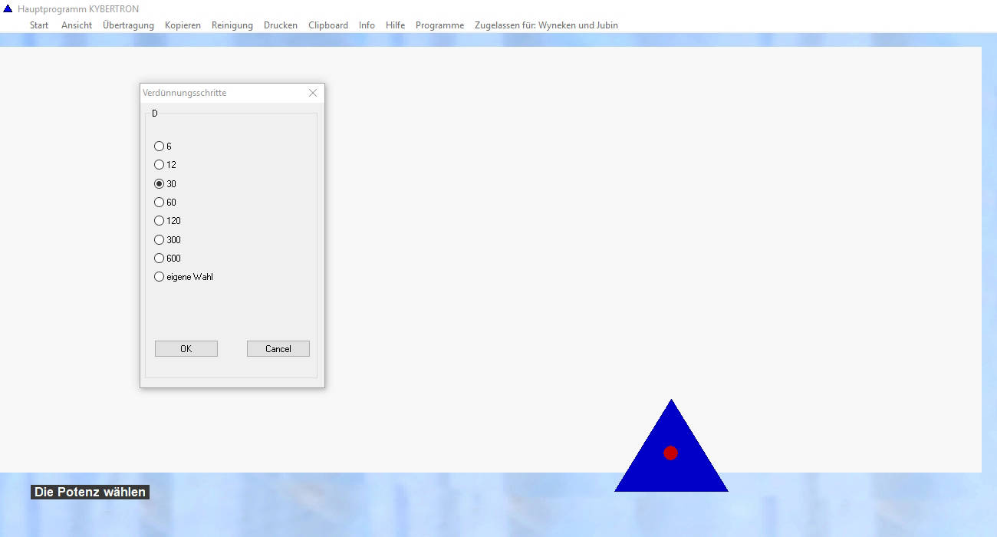The image size is (997, 537).
Task: Pick the 60 dilution step
Action: point(160,203)
